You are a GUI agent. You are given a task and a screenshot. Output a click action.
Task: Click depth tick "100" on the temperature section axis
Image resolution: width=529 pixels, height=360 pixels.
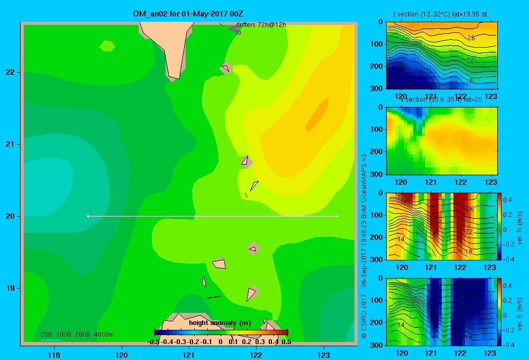(x=378, y=44)
